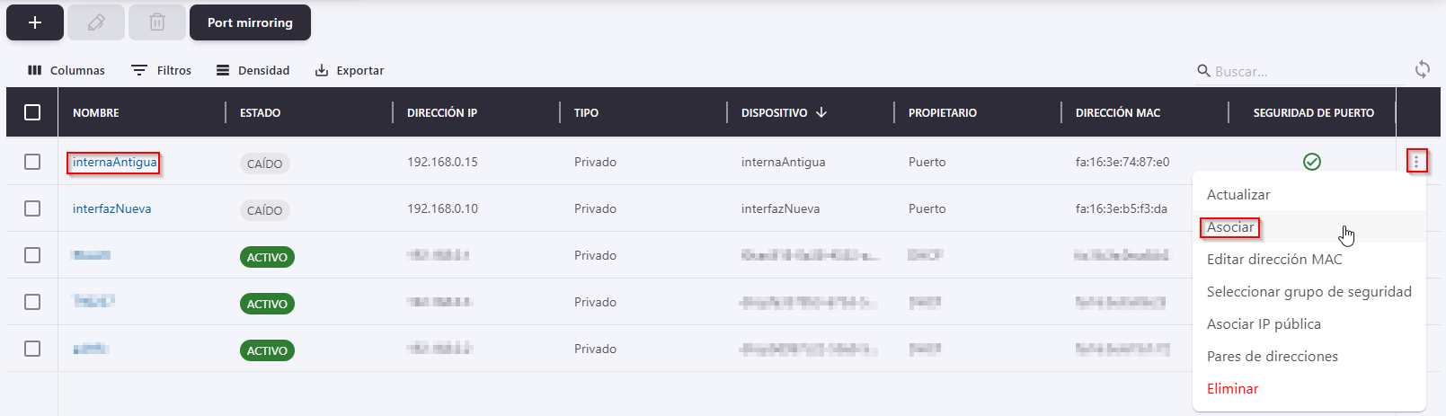Image resolution: width=1446 pixels, height=416 pixels.
Task: Sort by the Dispositivo column arrow
Action: [x=821, y=112]
